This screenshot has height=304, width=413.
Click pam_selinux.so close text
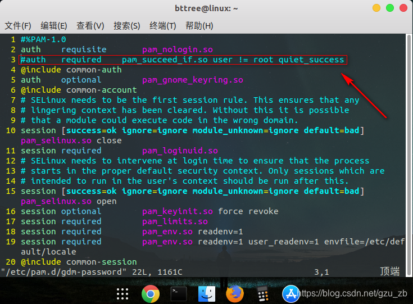(71, 140)
